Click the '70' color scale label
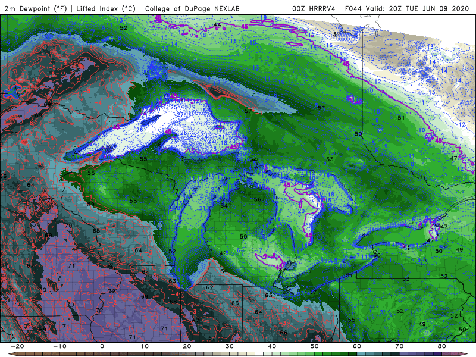This screenshot has height=357, width=476. pos(399,346)
